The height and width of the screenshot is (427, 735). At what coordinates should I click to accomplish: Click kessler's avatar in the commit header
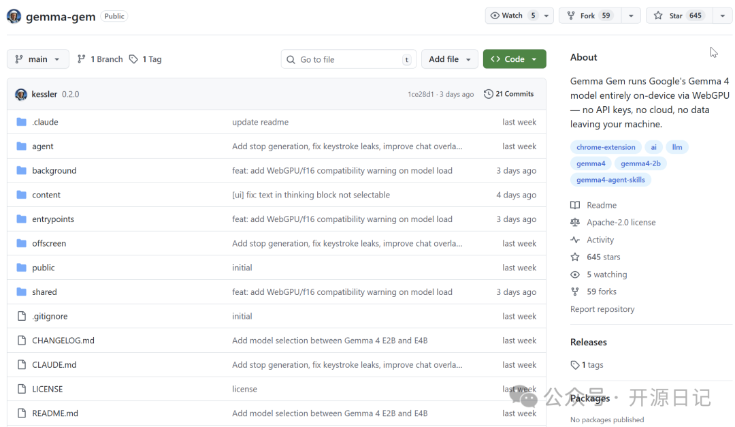(x=21, y=94)
